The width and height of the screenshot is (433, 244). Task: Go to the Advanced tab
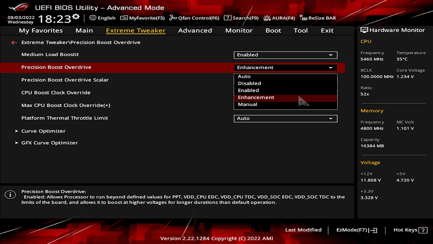[x=195, y=31]
